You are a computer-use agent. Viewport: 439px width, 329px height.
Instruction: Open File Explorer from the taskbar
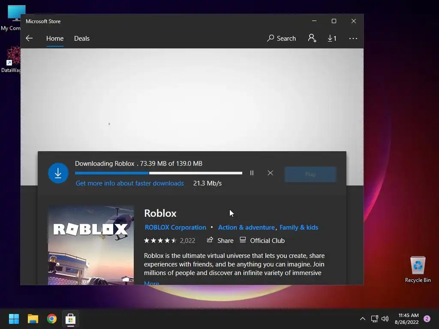pyautogui.click(x=33, y=319)
